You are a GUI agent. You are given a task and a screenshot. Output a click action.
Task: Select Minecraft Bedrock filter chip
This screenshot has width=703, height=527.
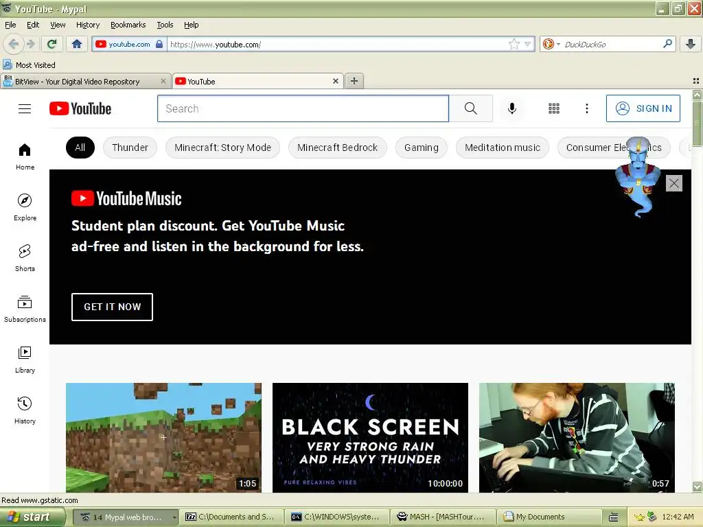click(x=337, y=148)
